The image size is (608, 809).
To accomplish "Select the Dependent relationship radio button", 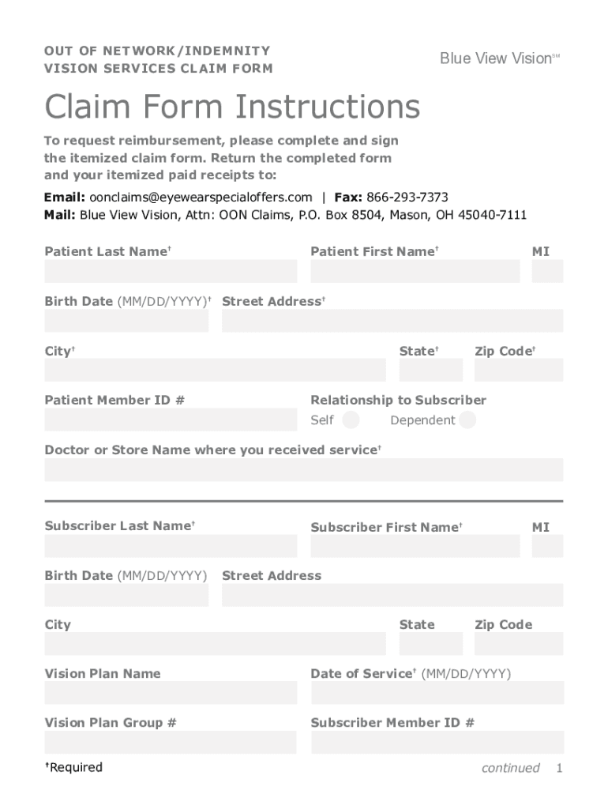I will coord(467,420).
